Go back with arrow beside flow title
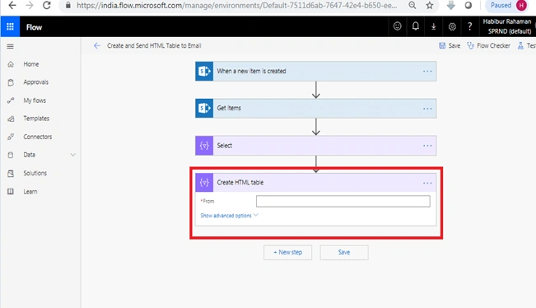Image resolution: width=536 pixels, height=308 pixels. [x=97, y=46]
